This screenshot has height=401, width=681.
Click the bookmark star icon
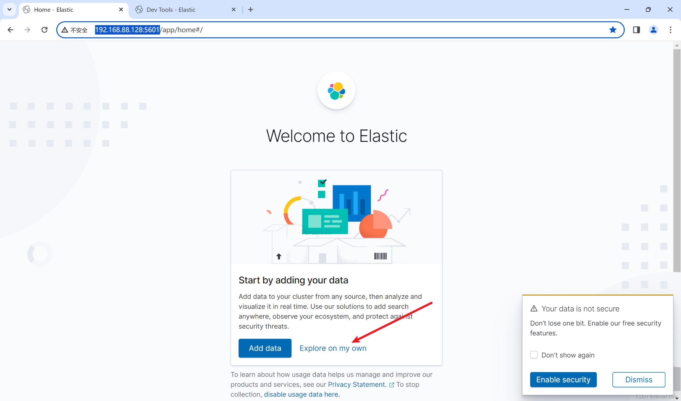613,30
